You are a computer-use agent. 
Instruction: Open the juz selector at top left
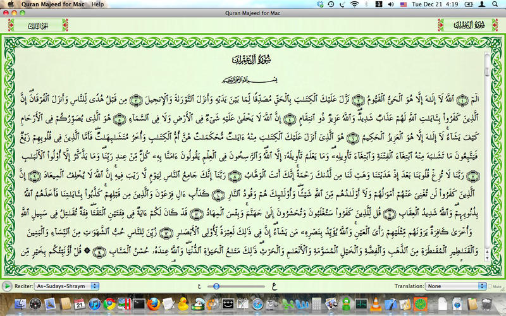pyautogui.click(x=38, y=25)
